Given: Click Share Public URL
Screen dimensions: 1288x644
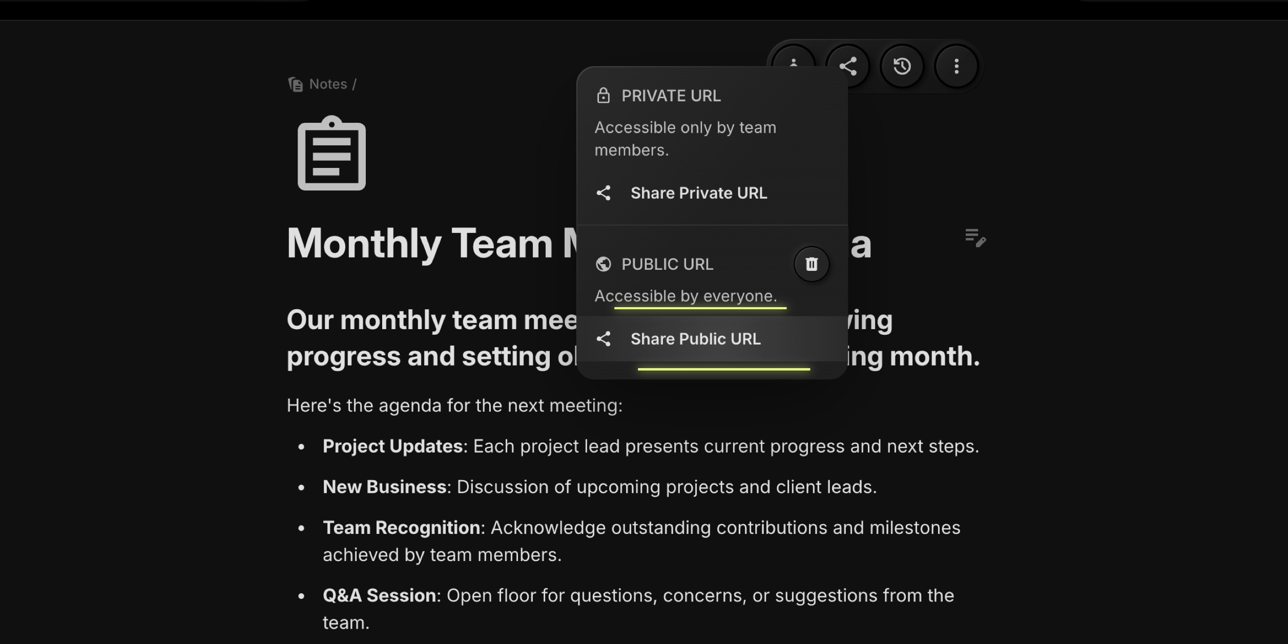Looking at the screenshot, I should click(x=696, y=339).
